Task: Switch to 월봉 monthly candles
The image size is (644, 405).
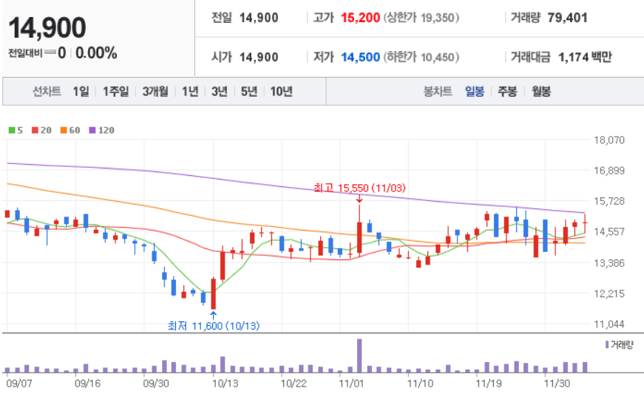Action: [541, 91]
